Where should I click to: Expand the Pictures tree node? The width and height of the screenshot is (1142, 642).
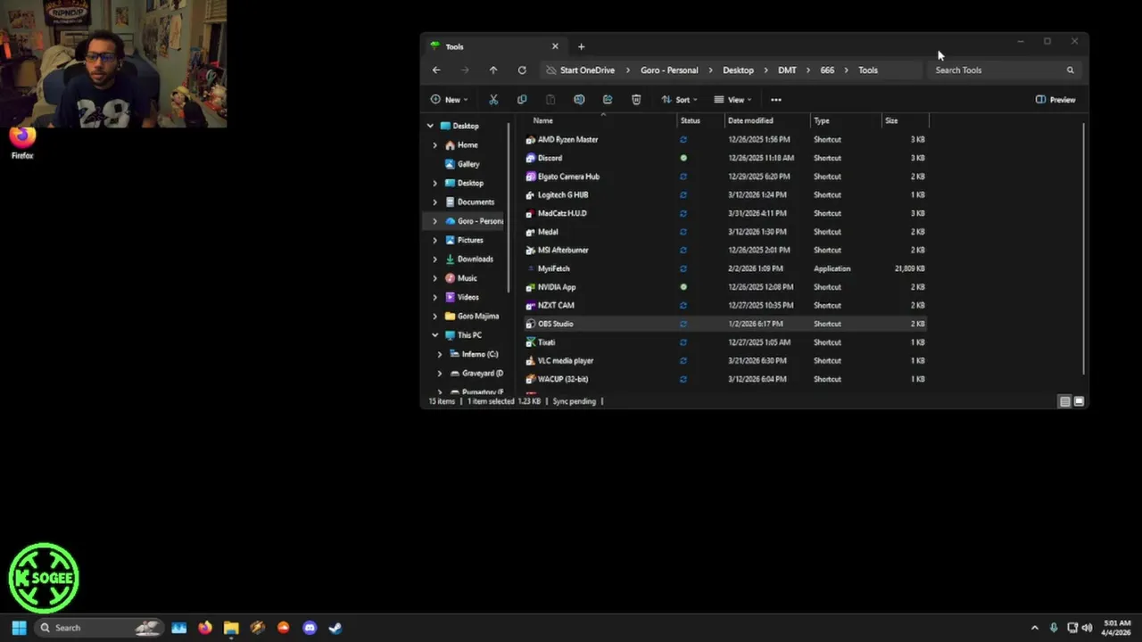pos(435,240)
